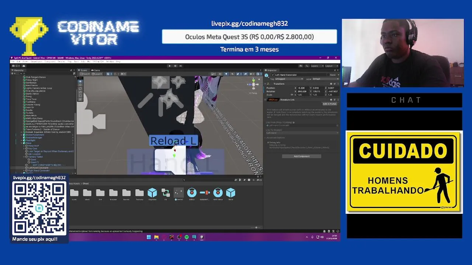This screenshot has width=472, height=265.
Task: Open the Link To dropdown showing Left Hand
Action: pos(302,132)
